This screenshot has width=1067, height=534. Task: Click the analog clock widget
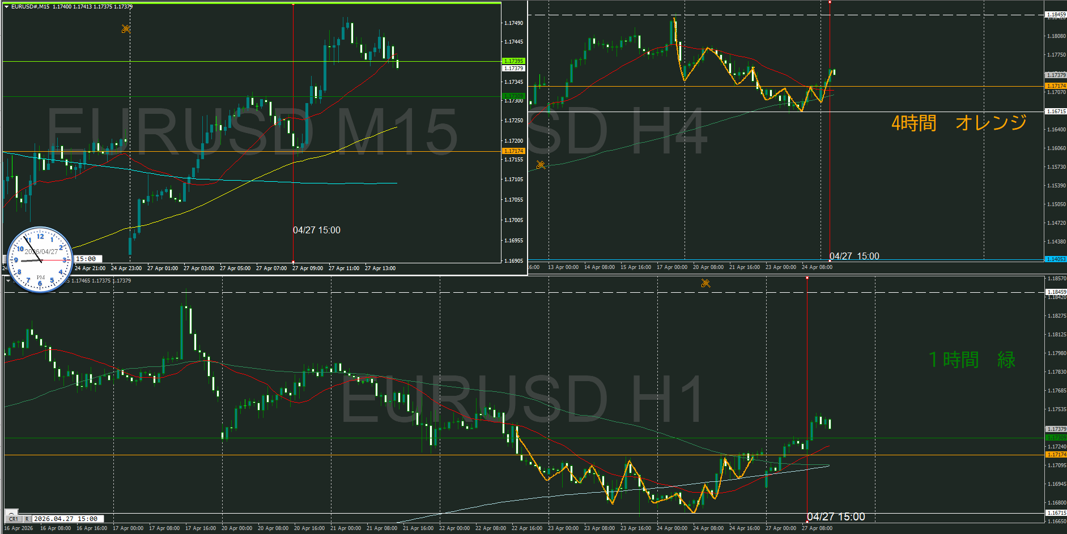[x=40, y=260]
